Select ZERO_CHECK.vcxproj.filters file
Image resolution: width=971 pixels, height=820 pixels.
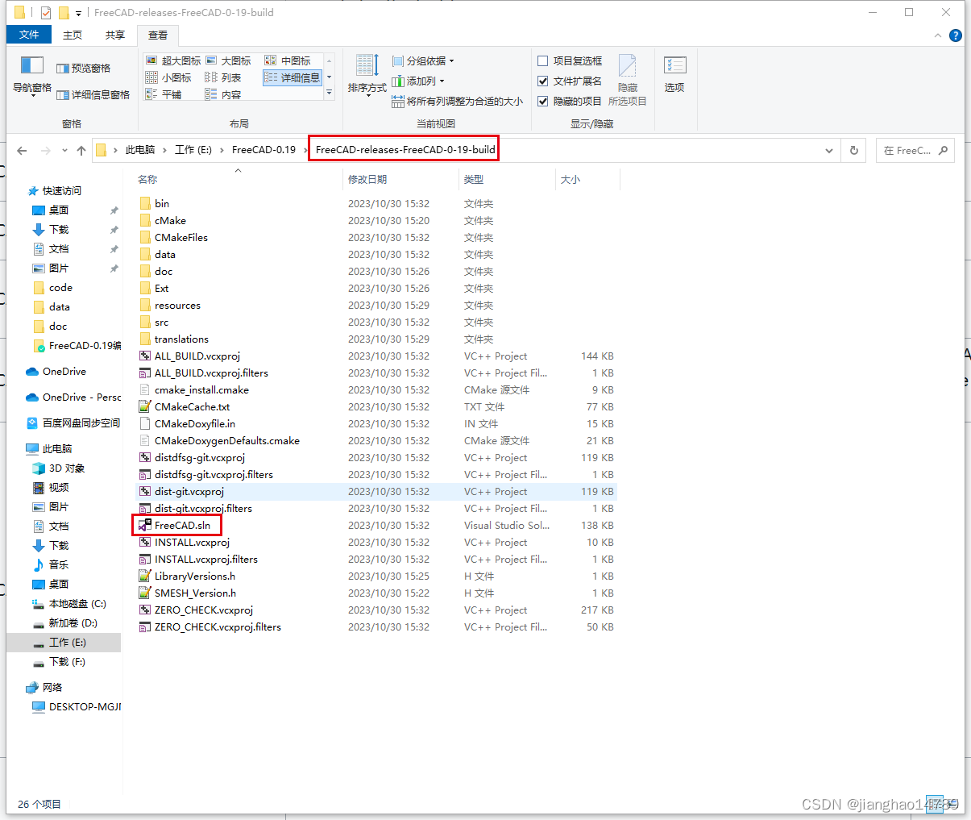[x=218, y=626]
